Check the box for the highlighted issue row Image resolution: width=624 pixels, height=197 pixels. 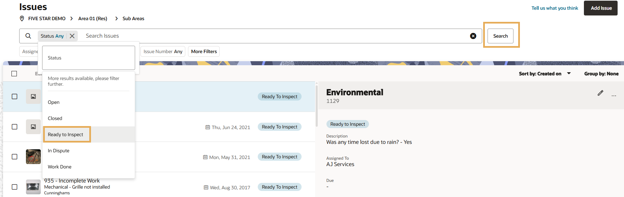pos(14,96)
